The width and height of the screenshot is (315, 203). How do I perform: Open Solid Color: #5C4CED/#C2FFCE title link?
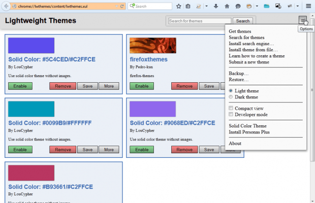pyautogui.click(x=52, y=59)
